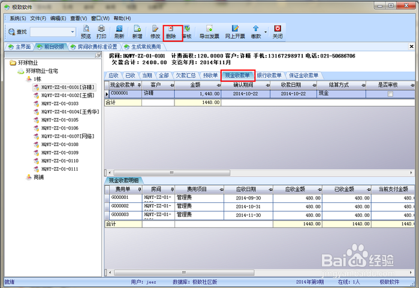Click the 新增 add-new toolbar icon

pyautogui.click(x=137, y=29)
